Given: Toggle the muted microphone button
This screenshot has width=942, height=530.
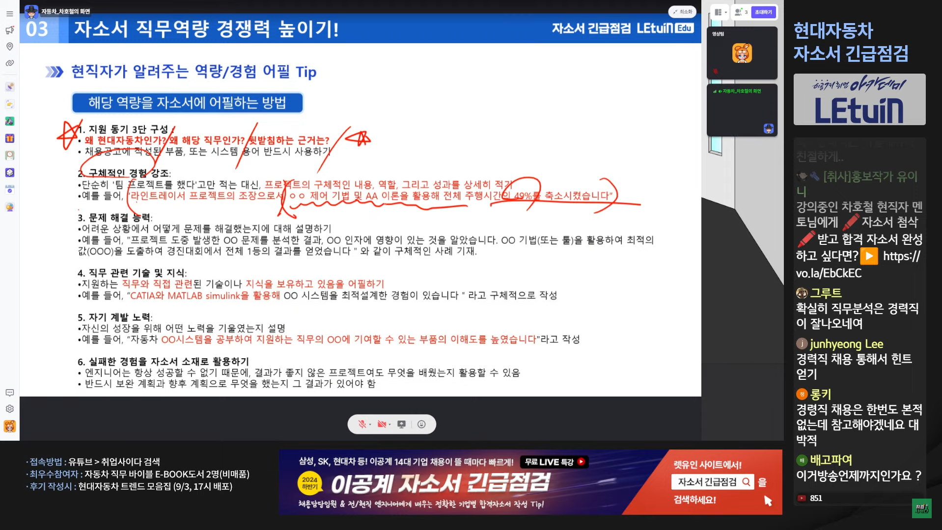Looking at the screenshot, I should pos(362,424).
